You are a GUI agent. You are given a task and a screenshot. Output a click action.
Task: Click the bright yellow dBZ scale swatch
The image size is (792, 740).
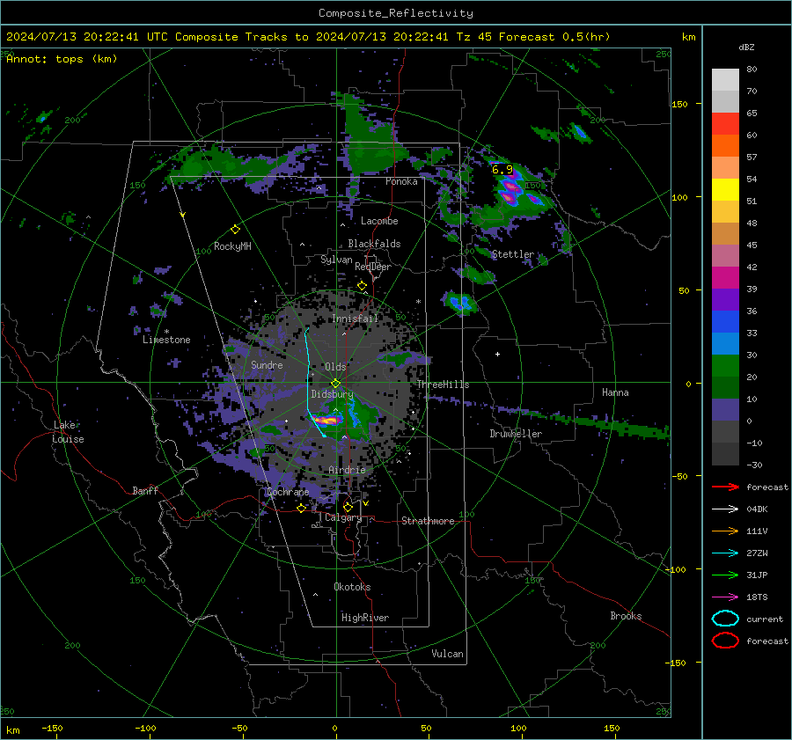[x=725, y=189]
